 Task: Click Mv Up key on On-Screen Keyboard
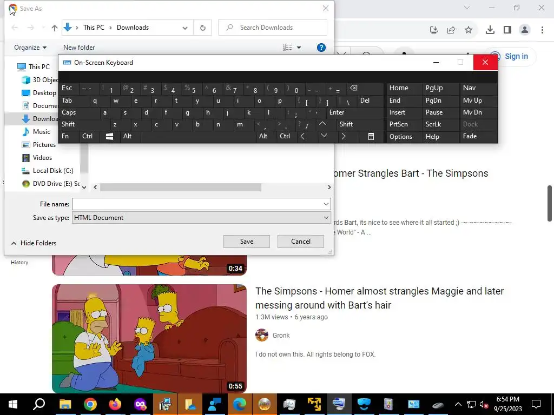pyautogui.click(x=478, y=101)
